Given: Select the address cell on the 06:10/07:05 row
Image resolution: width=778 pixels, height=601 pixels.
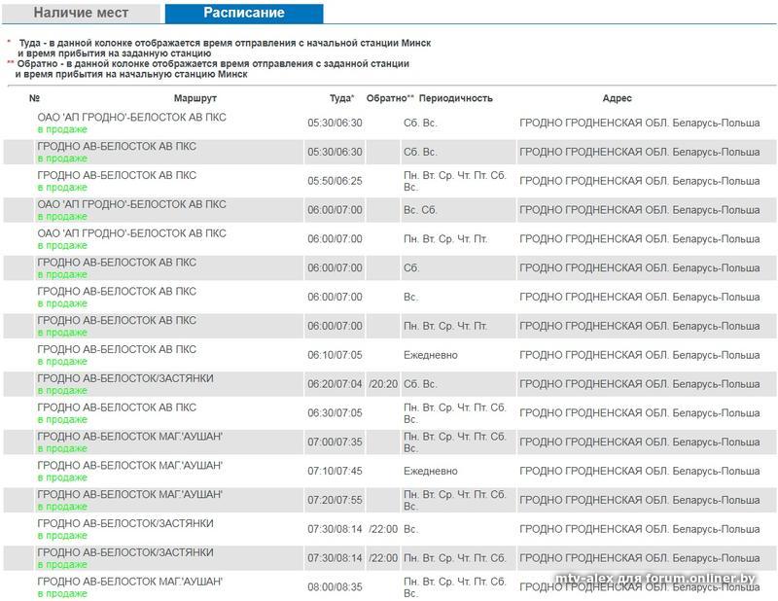Looking at the screenshot, I should pos(640,355).
